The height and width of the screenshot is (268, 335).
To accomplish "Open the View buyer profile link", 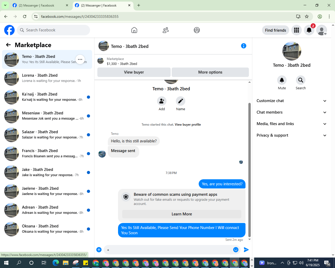I will (188, 125).
